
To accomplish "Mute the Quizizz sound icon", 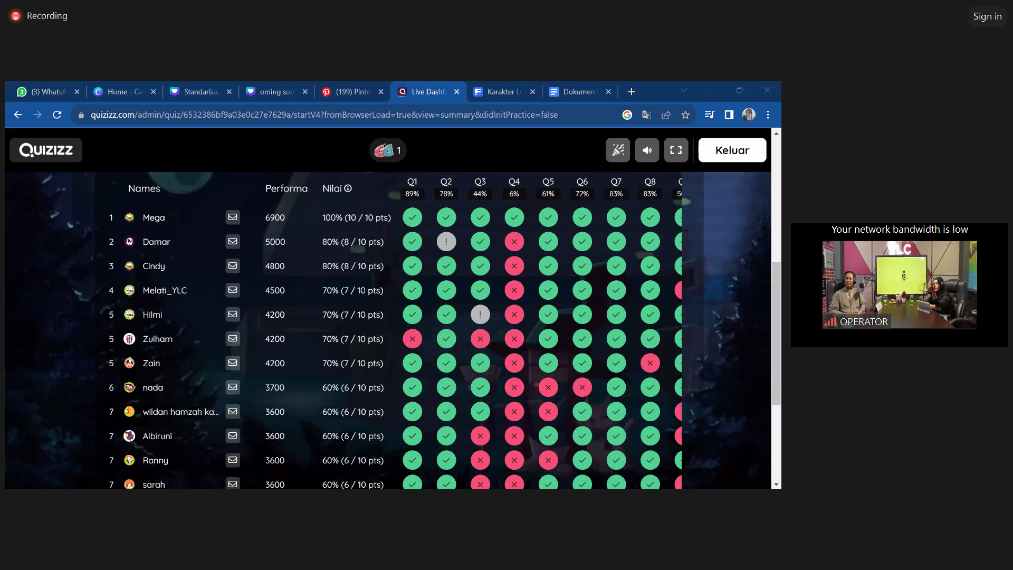I will pos(647,150).
